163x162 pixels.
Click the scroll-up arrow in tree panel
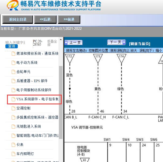tap(61, 39)
